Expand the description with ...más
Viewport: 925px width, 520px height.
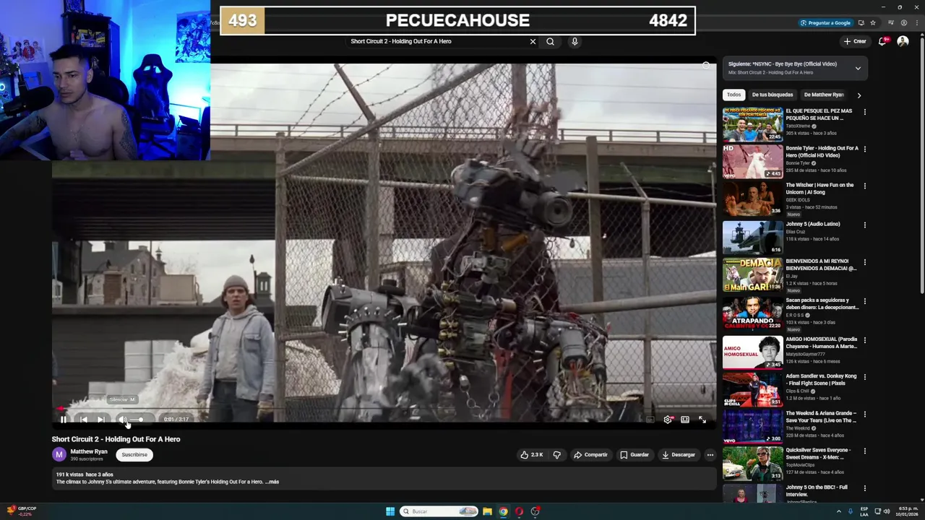click(x=272, y=482)
